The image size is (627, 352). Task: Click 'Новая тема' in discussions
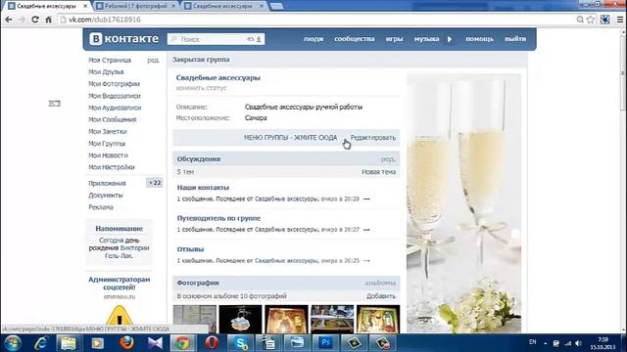tap(379, 172)
